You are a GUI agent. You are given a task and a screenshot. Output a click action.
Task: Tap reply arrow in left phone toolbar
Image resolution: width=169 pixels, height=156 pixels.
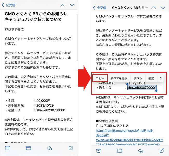[50, 148]
